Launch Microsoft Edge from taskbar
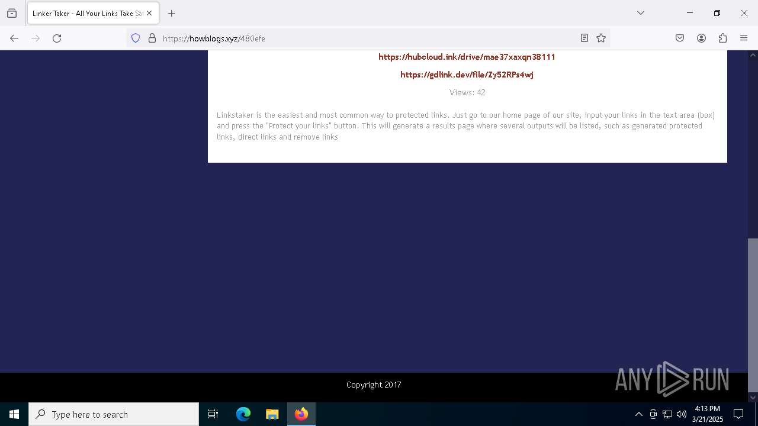This screenshot has width=758, height=426. coord(243,414)
